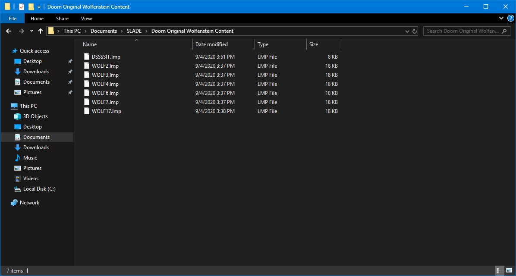Go up one folder level
Screen dimensions: 516x276
[x=41, y=31]
